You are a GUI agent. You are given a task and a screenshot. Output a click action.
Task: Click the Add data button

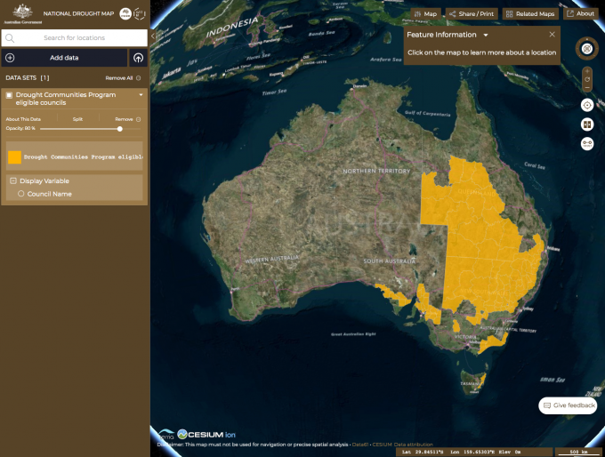pyautogui.click(x=64, y=58)
